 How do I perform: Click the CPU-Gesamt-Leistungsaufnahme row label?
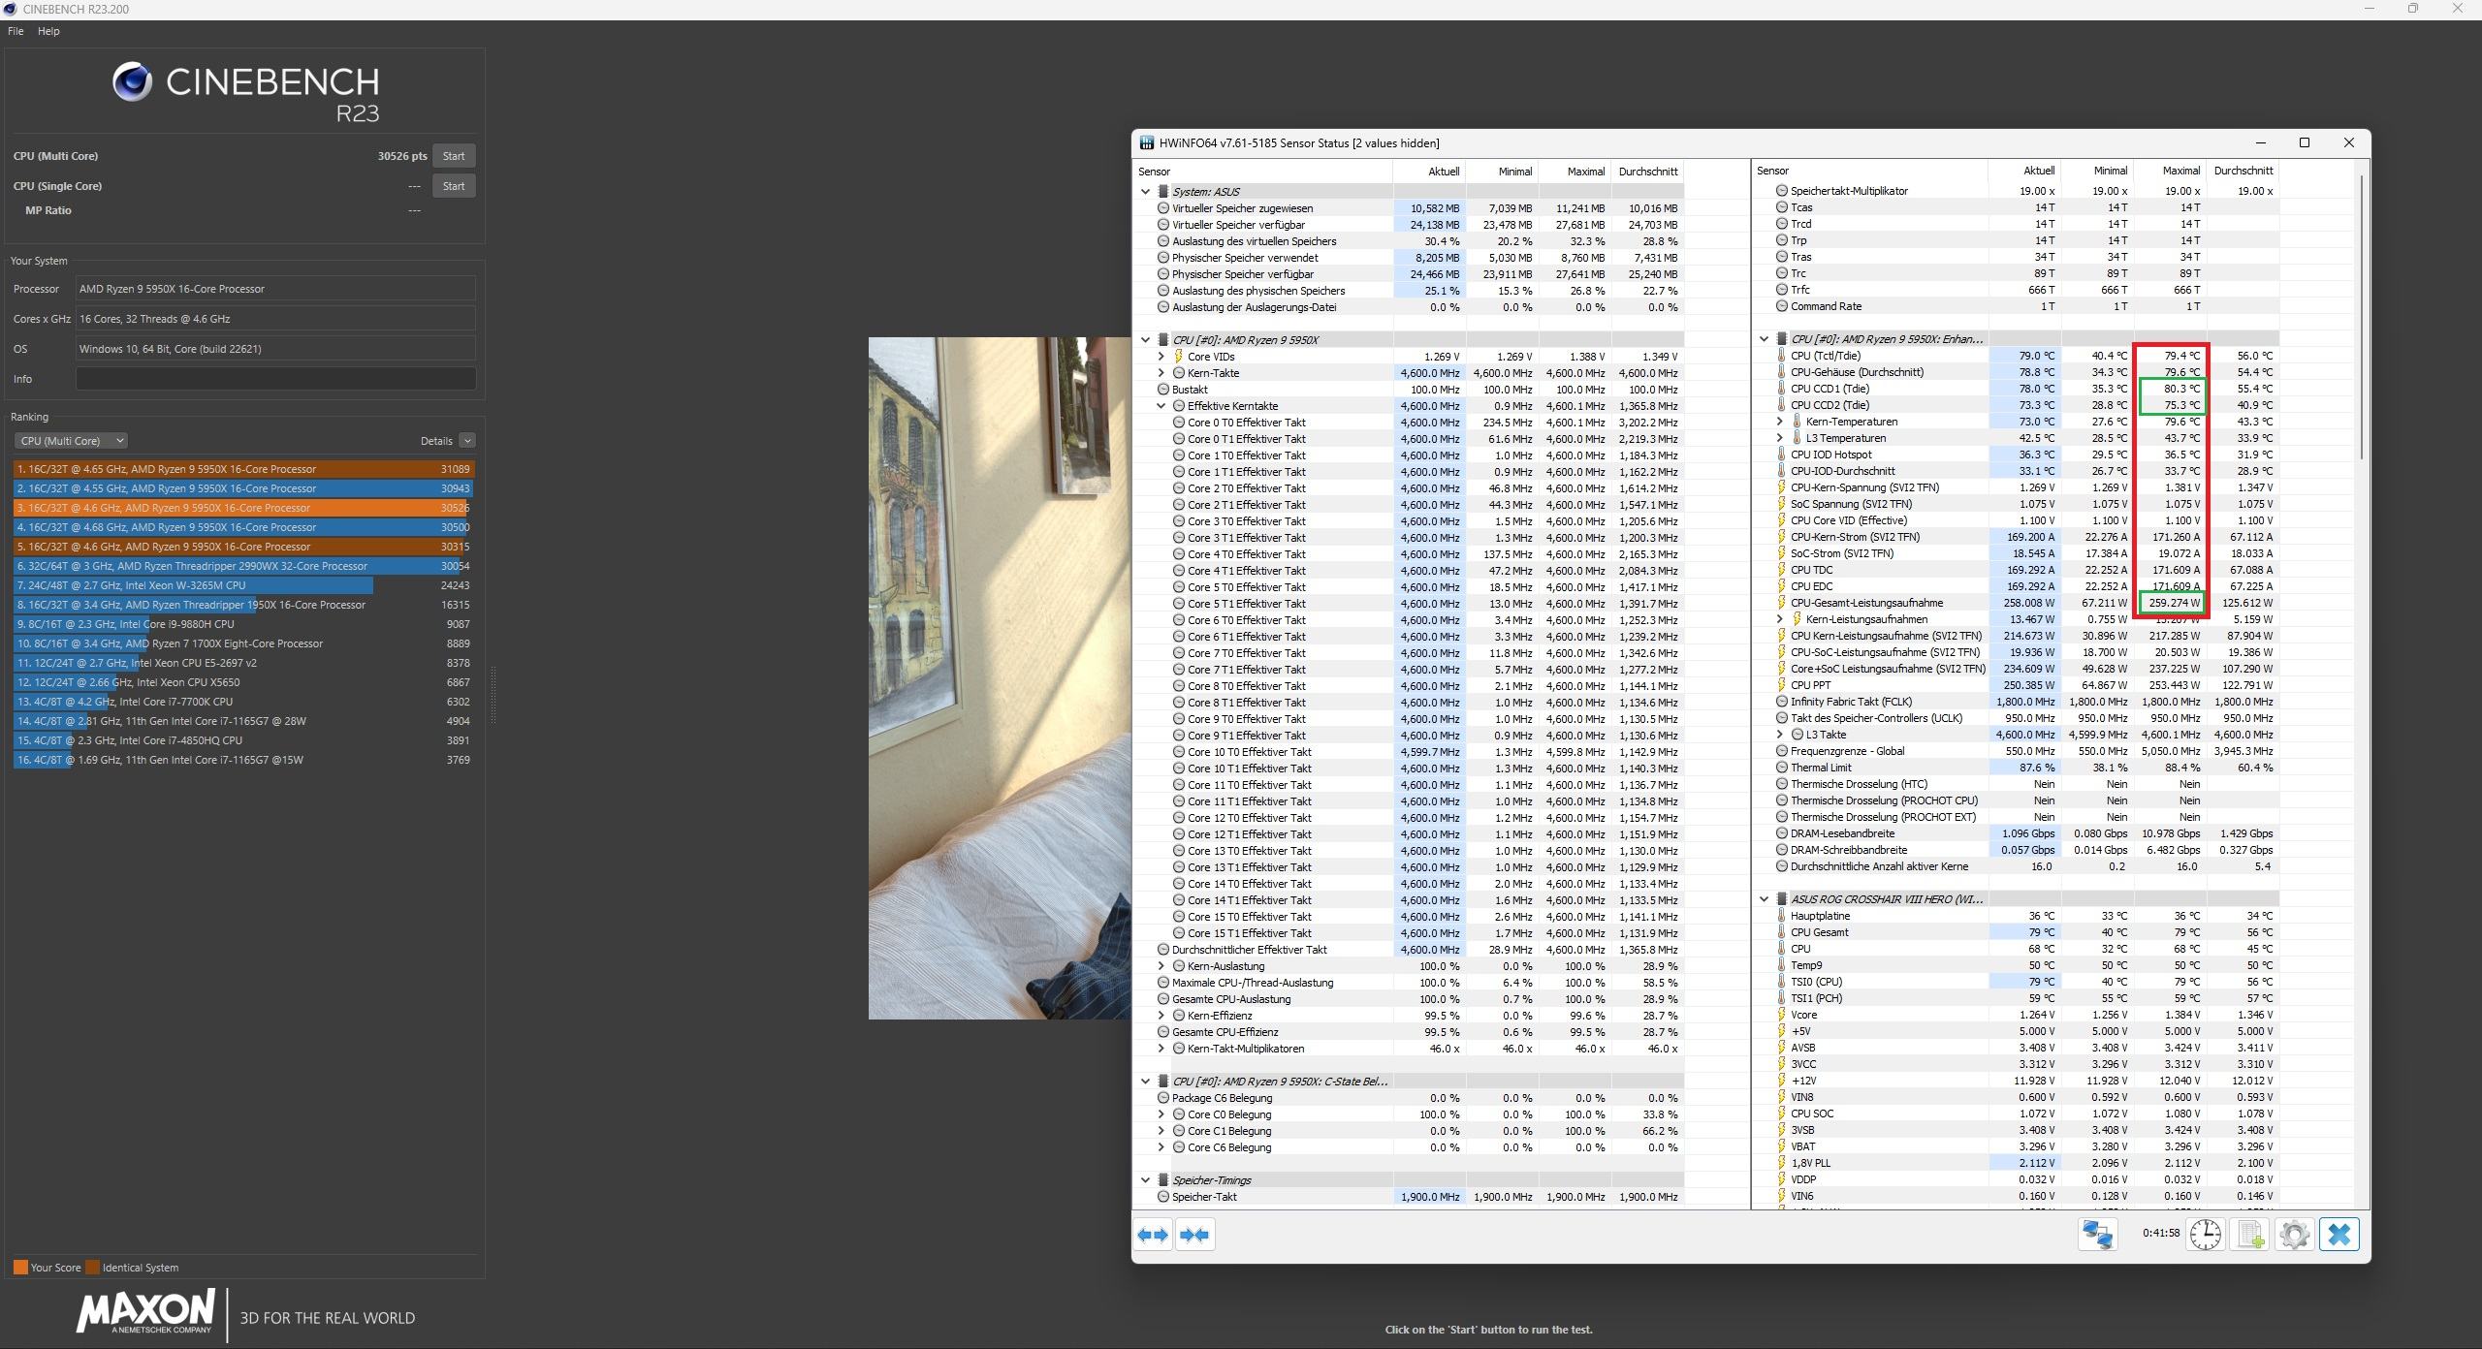point(1866,603)
